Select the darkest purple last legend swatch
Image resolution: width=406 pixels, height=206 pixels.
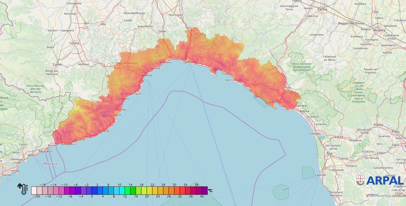click(x=205, y=191)
